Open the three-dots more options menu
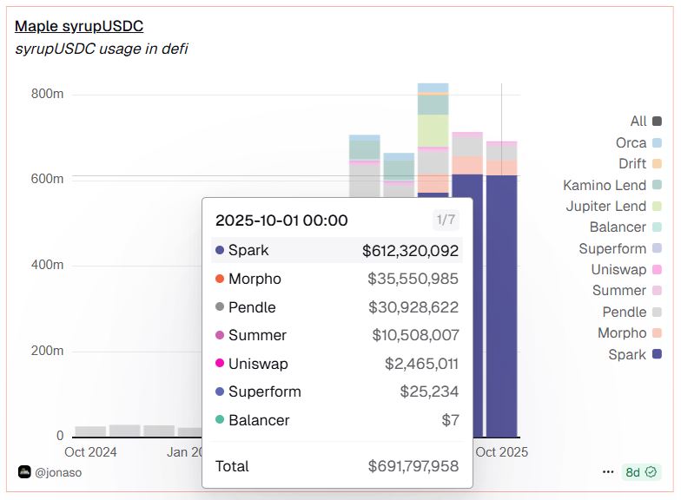The width and height of the screenshot is (681, 500). point(608,472)
